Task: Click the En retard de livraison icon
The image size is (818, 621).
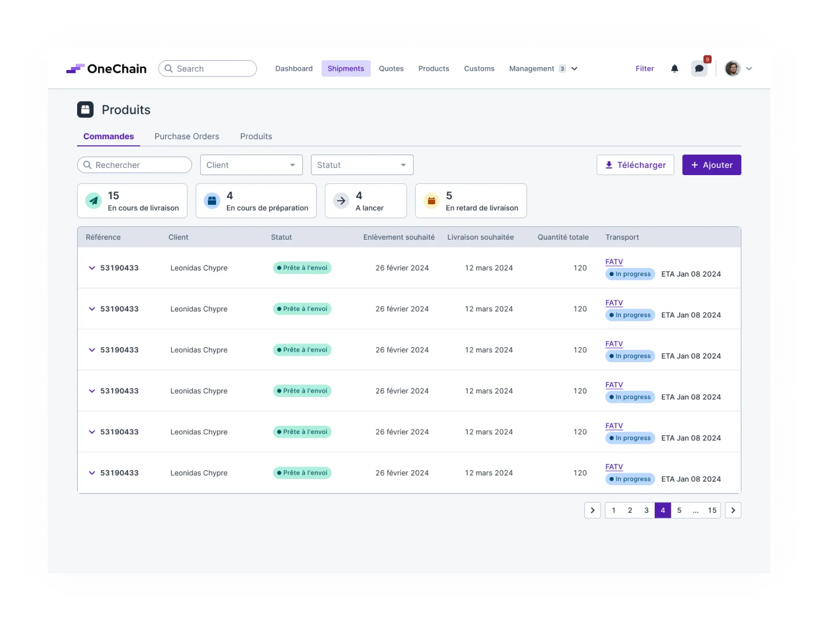Action: 431,201
